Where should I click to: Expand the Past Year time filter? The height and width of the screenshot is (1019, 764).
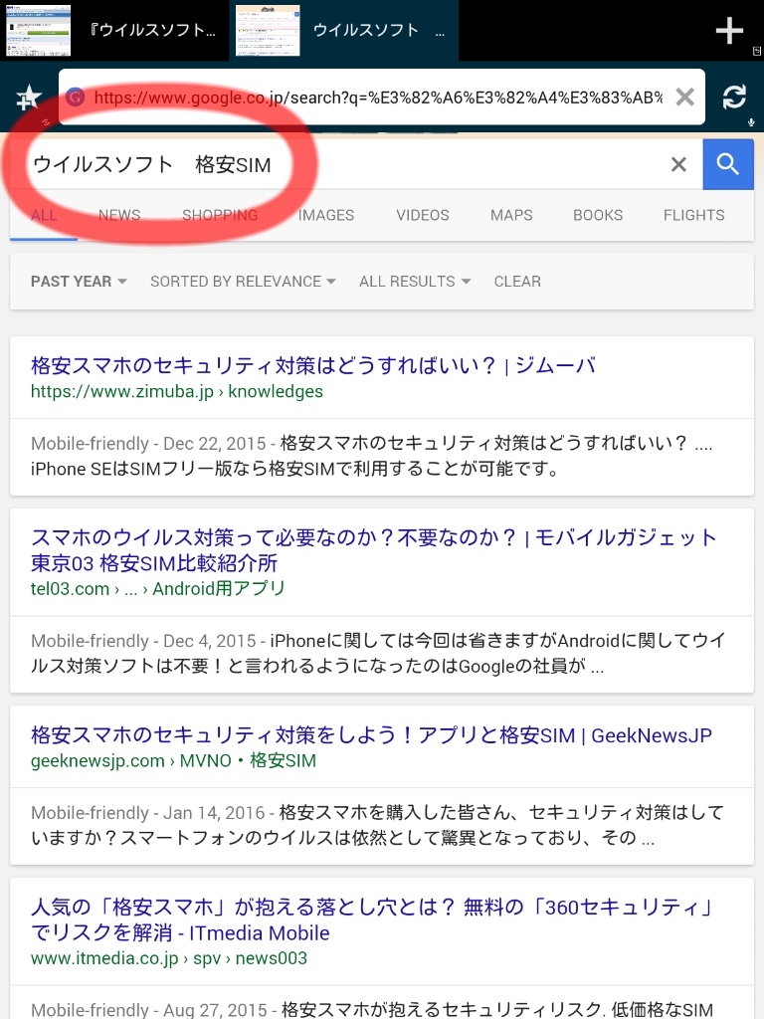pos(79,282)
